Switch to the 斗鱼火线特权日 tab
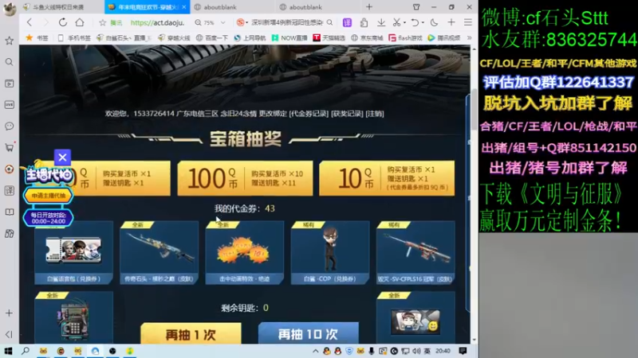The height and width of the screenshot is (358, 638). 59,7
